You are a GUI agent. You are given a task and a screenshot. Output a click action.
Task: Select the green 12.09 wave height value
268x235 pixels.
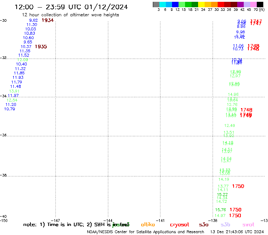click(22, 60)
